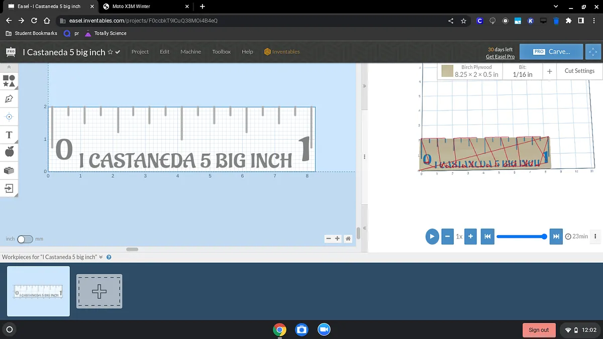Click the material color swatch
Image resolution: width=603 pixels, height=339 pixels.
(447, 71)
